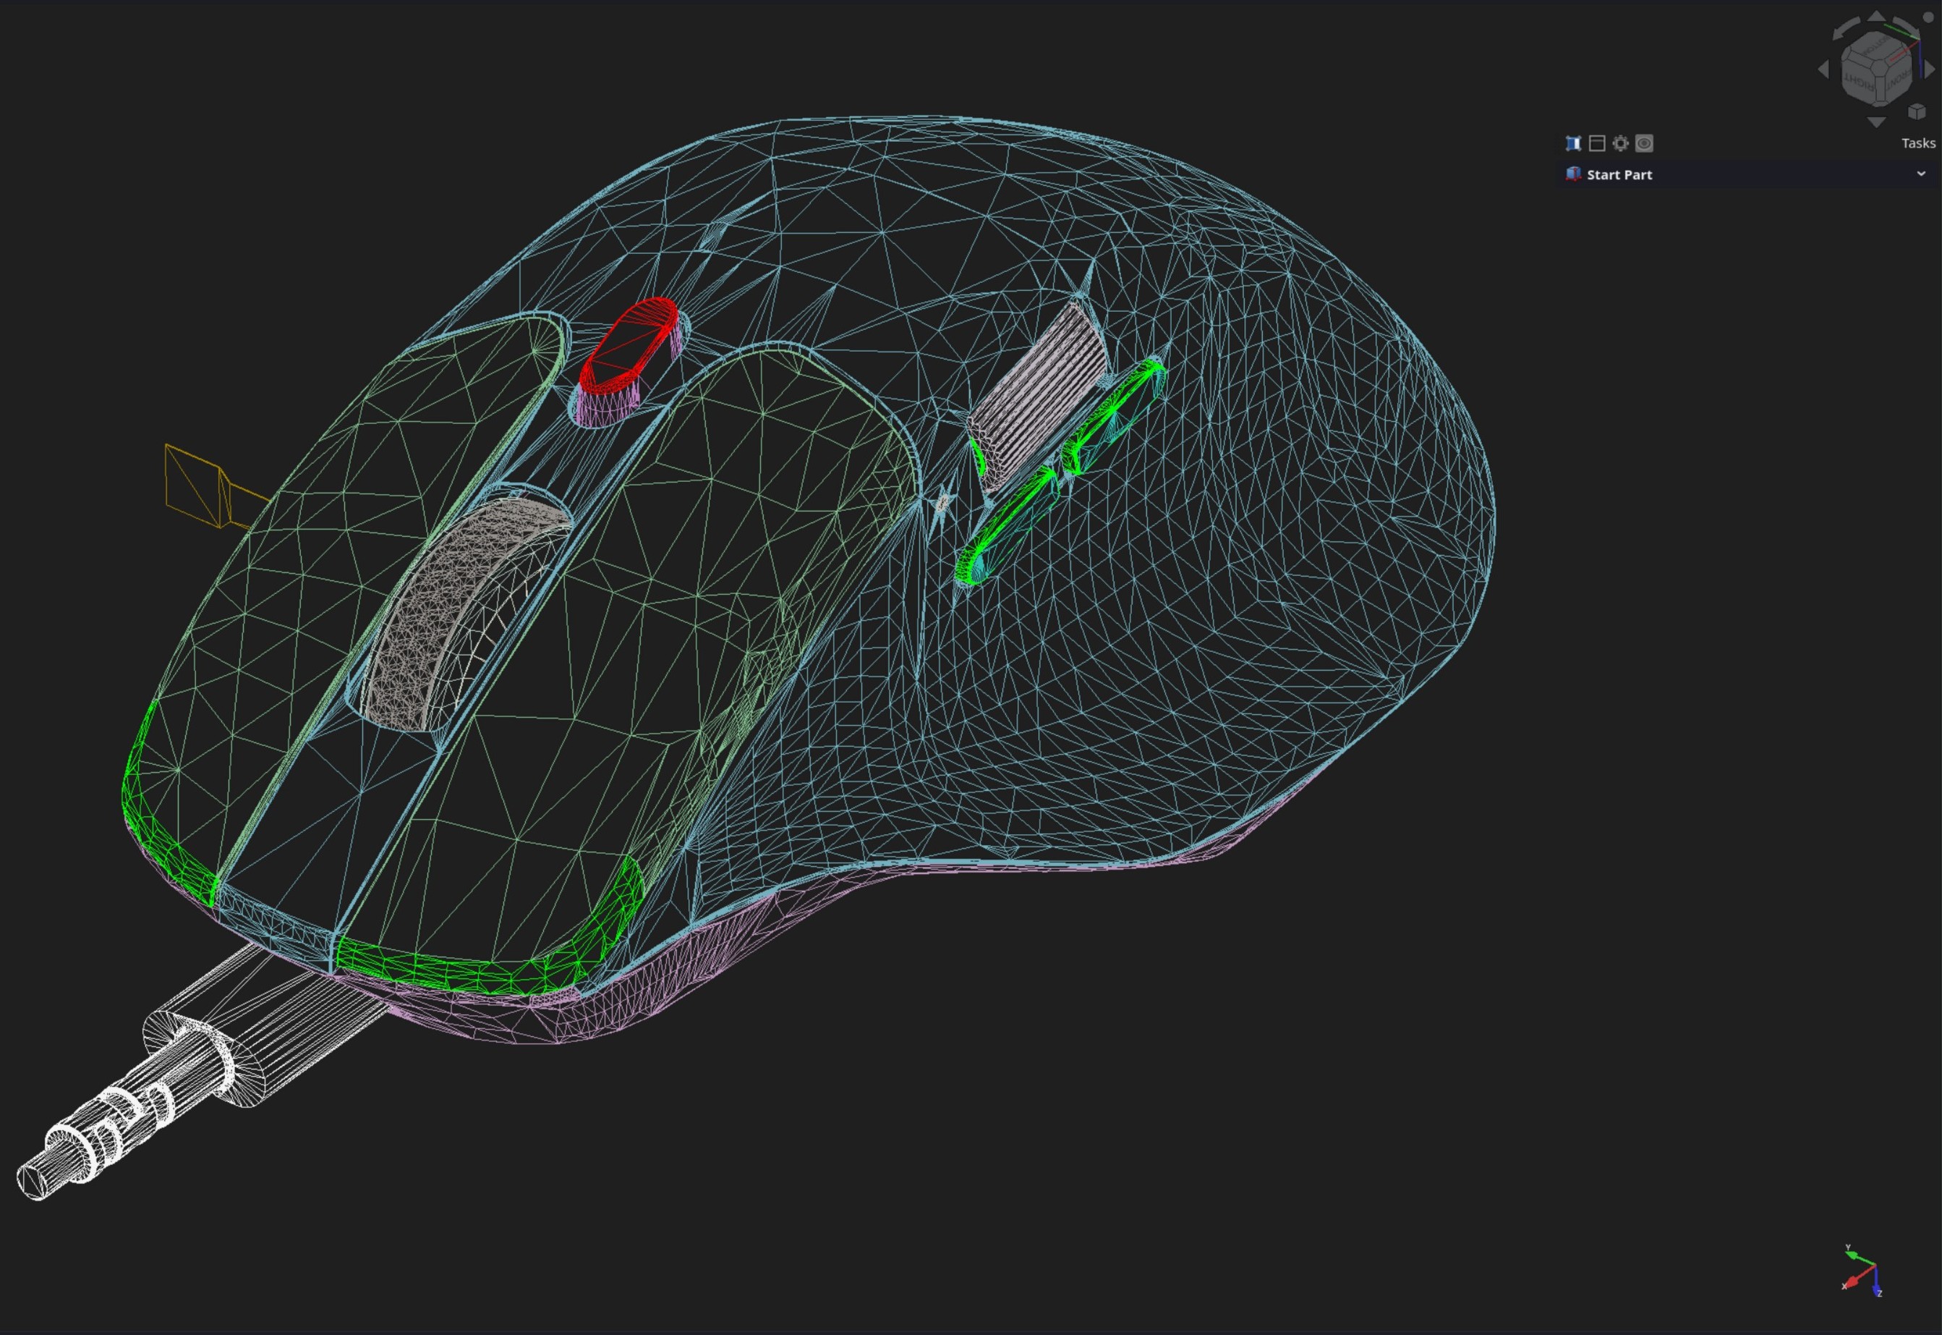Select the blue part icon in the Tasks toolbar
1942x1335 pixels.
tap(1574, 145)
